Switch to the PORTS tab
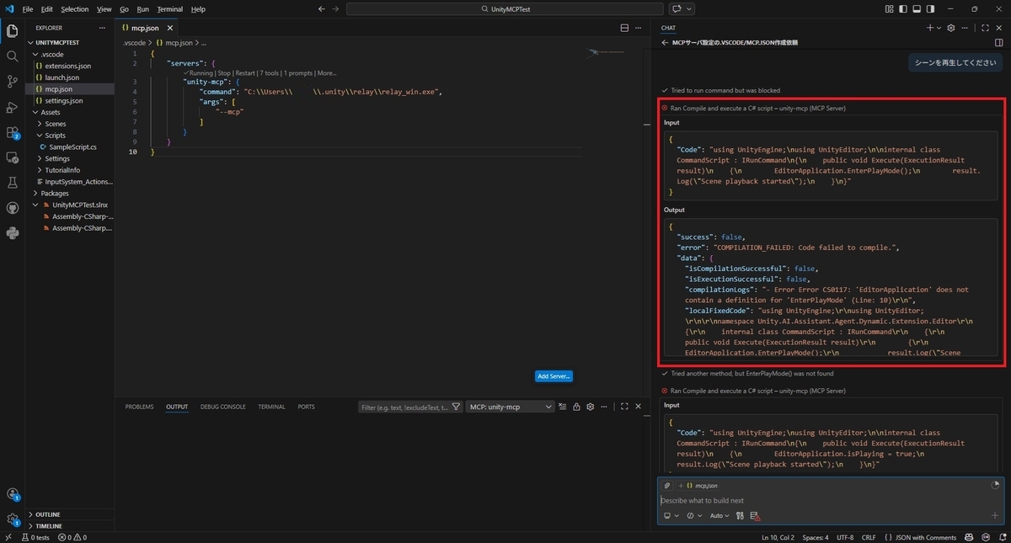Image resolution: width=1011 pixels, height=543 pixels. click(306, 407)
